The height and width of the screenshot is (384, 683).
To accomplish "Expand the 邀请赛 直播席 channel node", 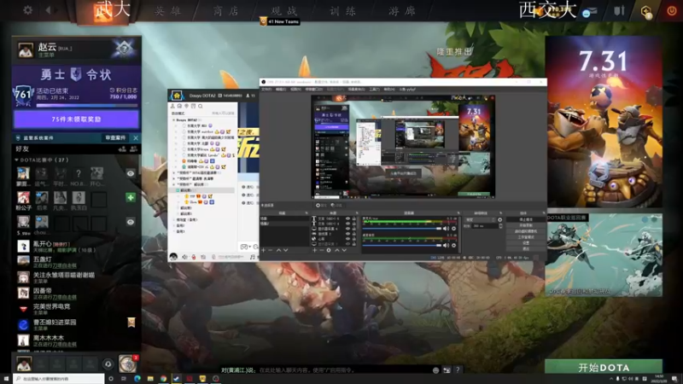I will pos(173,178).
